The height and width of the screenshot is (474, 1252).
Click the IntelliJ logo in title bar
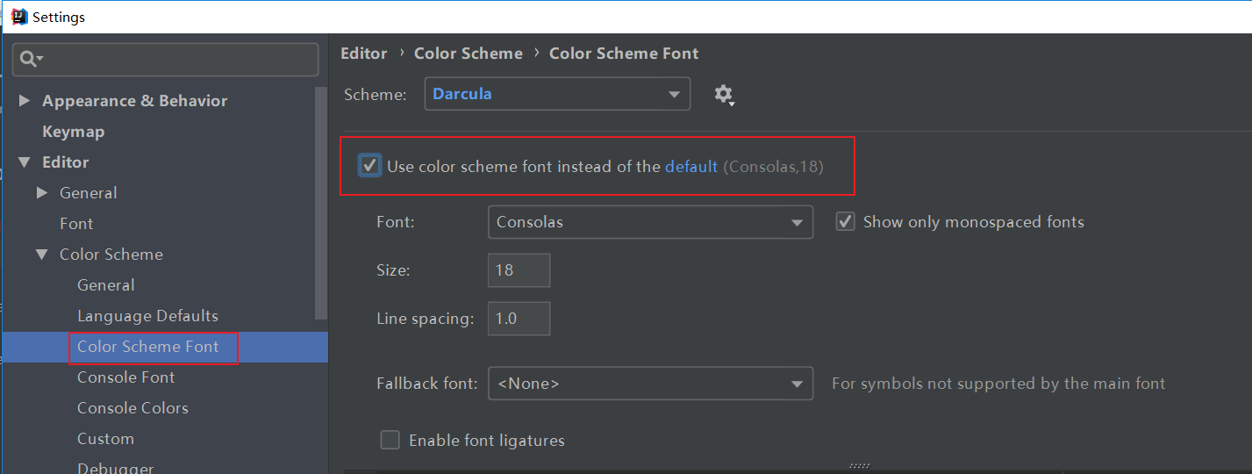[18, 17]
